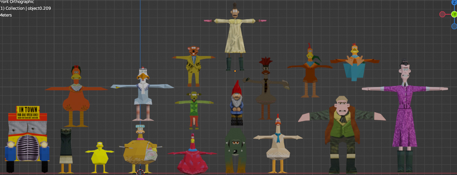Select the chicken sitting in blue box
Viewport: 457px width, 175px height.
(x=354, y=63)
